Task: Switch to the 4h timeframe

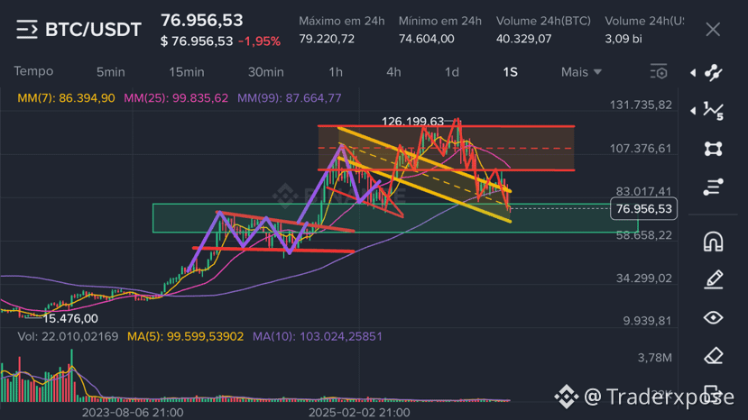Action: (x=393, y=72)
